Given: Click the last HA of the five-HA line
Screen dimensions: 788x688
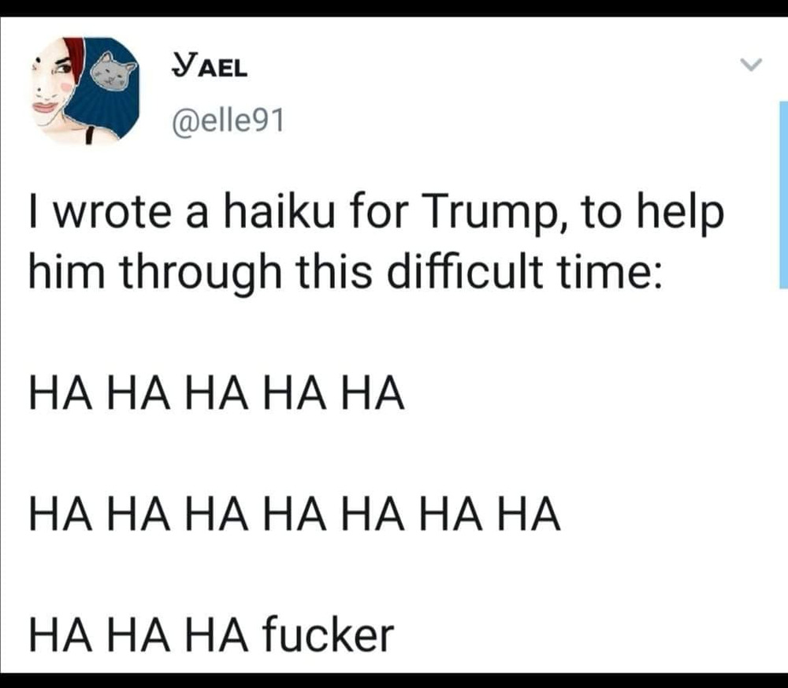Looking at the screenshot, I should [373, 393].
